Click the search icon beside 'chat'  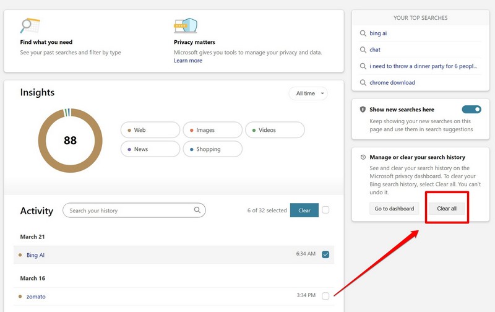pos(363,50)
